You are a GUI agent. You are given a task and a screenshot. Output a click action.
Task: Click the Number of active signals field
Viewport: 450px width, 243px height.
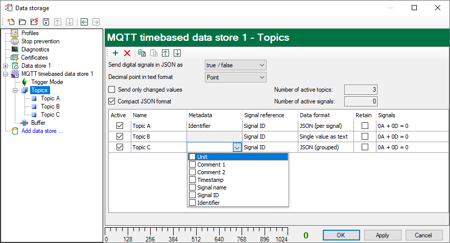point(361,101)
